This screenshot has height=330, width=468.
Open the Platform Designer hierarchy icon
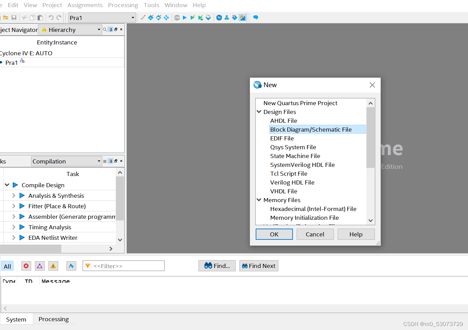pyautogui.click(x=227, y=18)
